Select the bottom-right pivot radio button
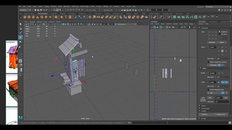232x130 pixels. 216,39
